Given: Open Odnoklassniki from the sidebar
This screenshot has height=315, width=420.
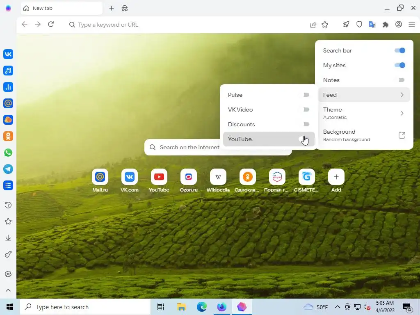Looking at the screenshot, I should click(x=8, y=136).
